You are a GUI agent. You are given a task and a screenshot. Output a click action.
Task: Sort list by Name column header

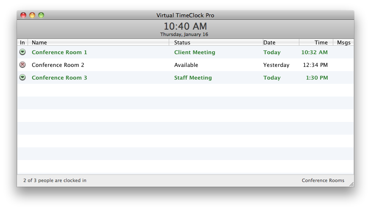(x=98, y=42)
